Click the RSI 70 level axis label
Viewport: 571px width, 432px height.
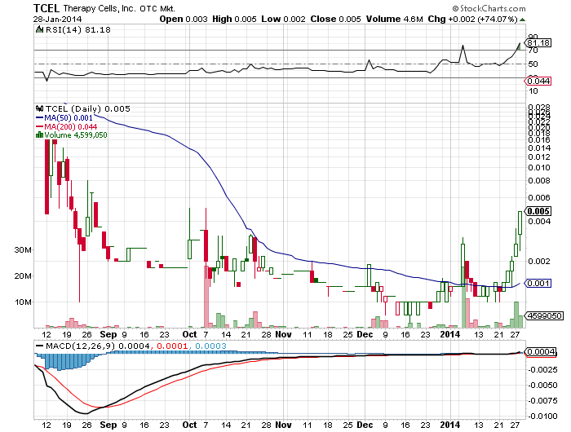tap(533, 51)
